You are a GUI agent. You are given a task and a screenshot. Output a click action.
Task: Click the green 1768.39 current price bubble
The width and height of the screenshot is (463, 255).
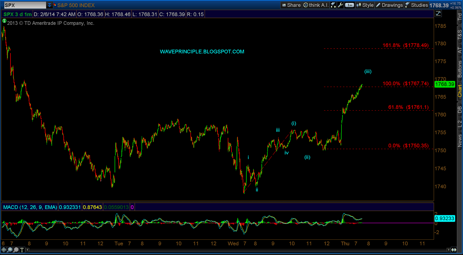pos(445,84)
